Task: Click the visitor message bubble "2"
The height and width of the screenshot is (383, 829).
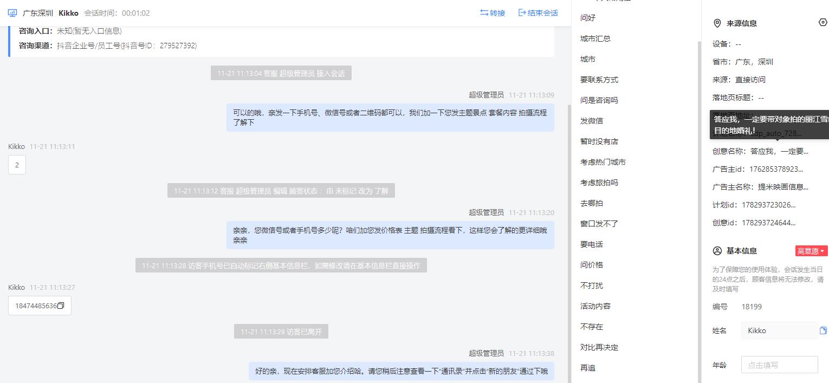Action: tap(17, 165)
